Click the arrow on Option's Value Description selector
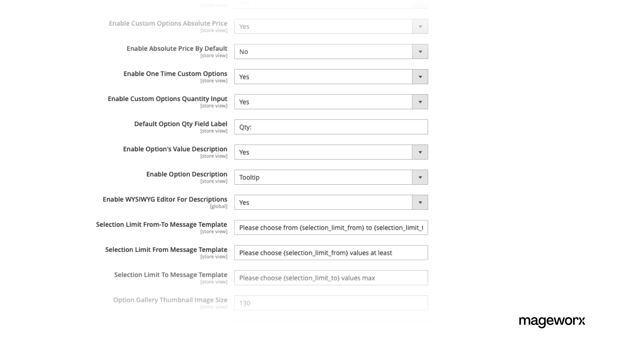 click(420, 152)
